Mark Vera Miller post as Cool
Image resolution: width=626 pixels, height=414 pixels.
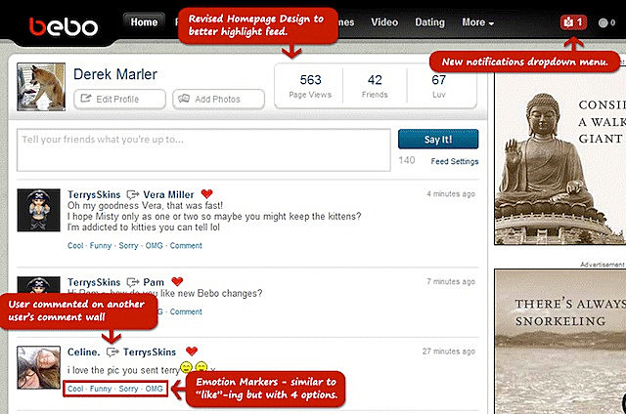click(x=75, y=245)
